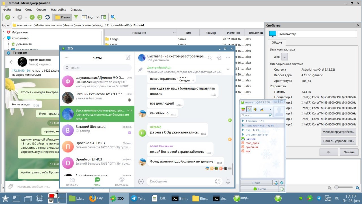Click Отмена in Свойства panel

[349, 152]
